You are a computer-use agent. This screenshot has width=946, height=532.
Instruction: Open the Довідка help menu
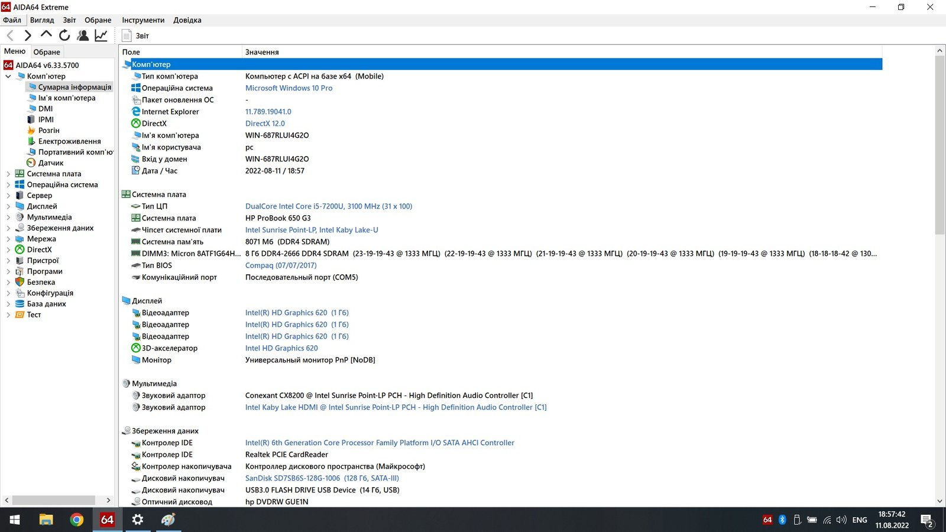(x=187, y=20)
